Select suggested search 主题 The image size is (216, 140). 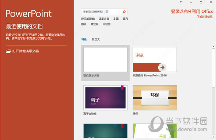click(x=116, y=19)
